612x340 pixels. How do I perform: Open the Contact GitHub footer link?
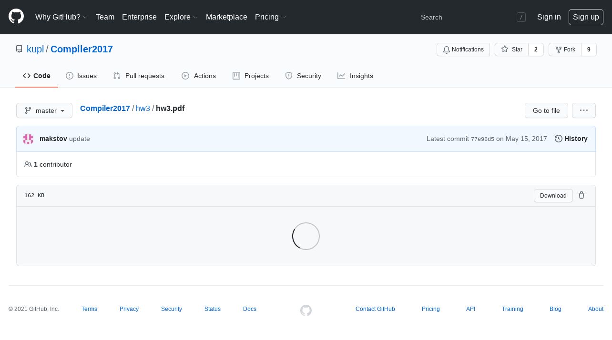(x=375, y=309)
